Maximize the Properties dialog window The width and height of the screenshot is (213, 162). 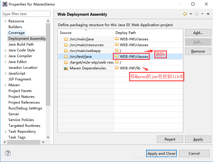pyautogui.click(x=193, y=4)
